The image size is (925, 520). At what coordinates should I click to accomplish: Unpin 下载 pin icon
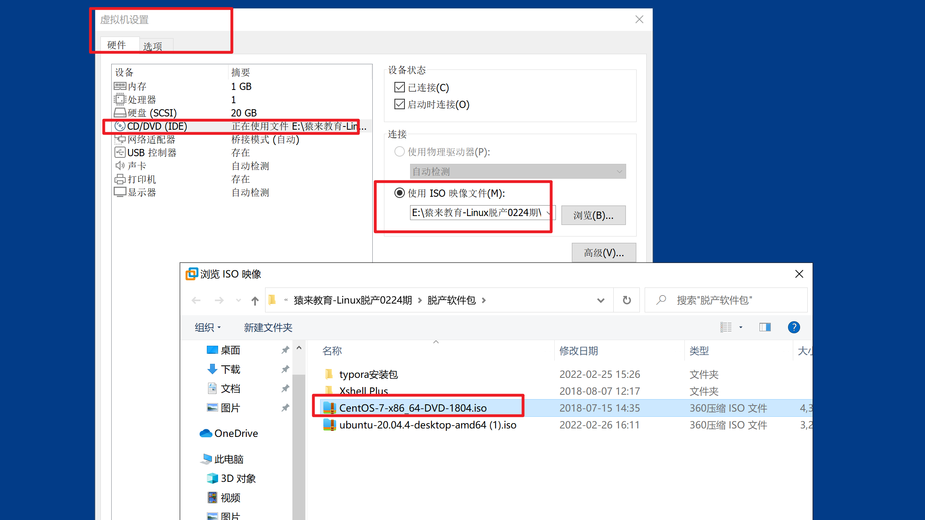pyautogui.click(x=285, y=369)
